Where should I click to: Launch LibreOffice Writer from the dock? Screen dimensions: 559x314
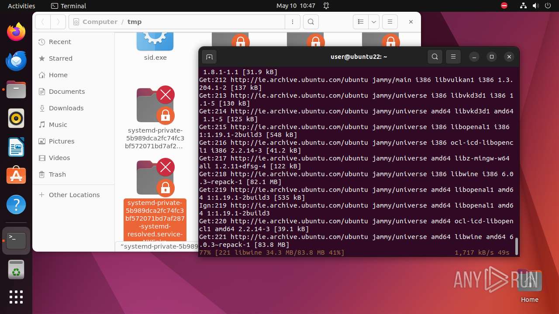[x=16, y=147]
